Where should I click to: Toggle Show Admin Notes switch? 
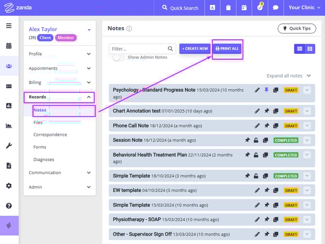(x=118, y=57)
